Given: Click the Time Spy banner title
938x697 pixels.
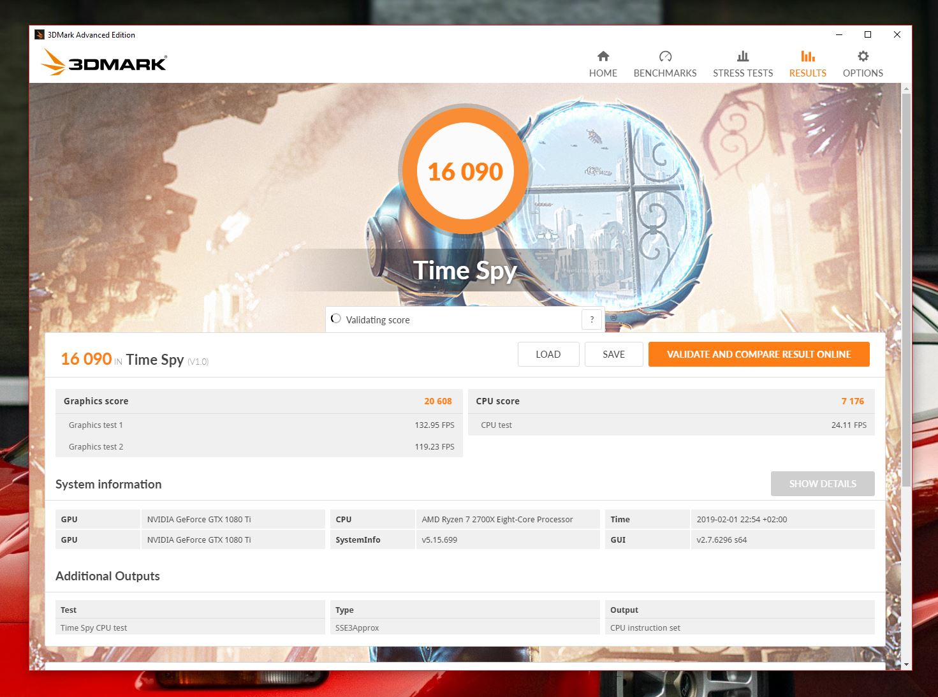Looking at the screenshot, I should (465, 271).
